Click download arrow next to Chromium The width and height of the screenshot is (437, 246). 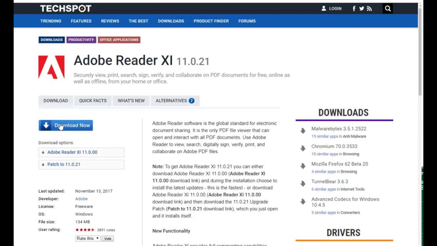(303, 149)
